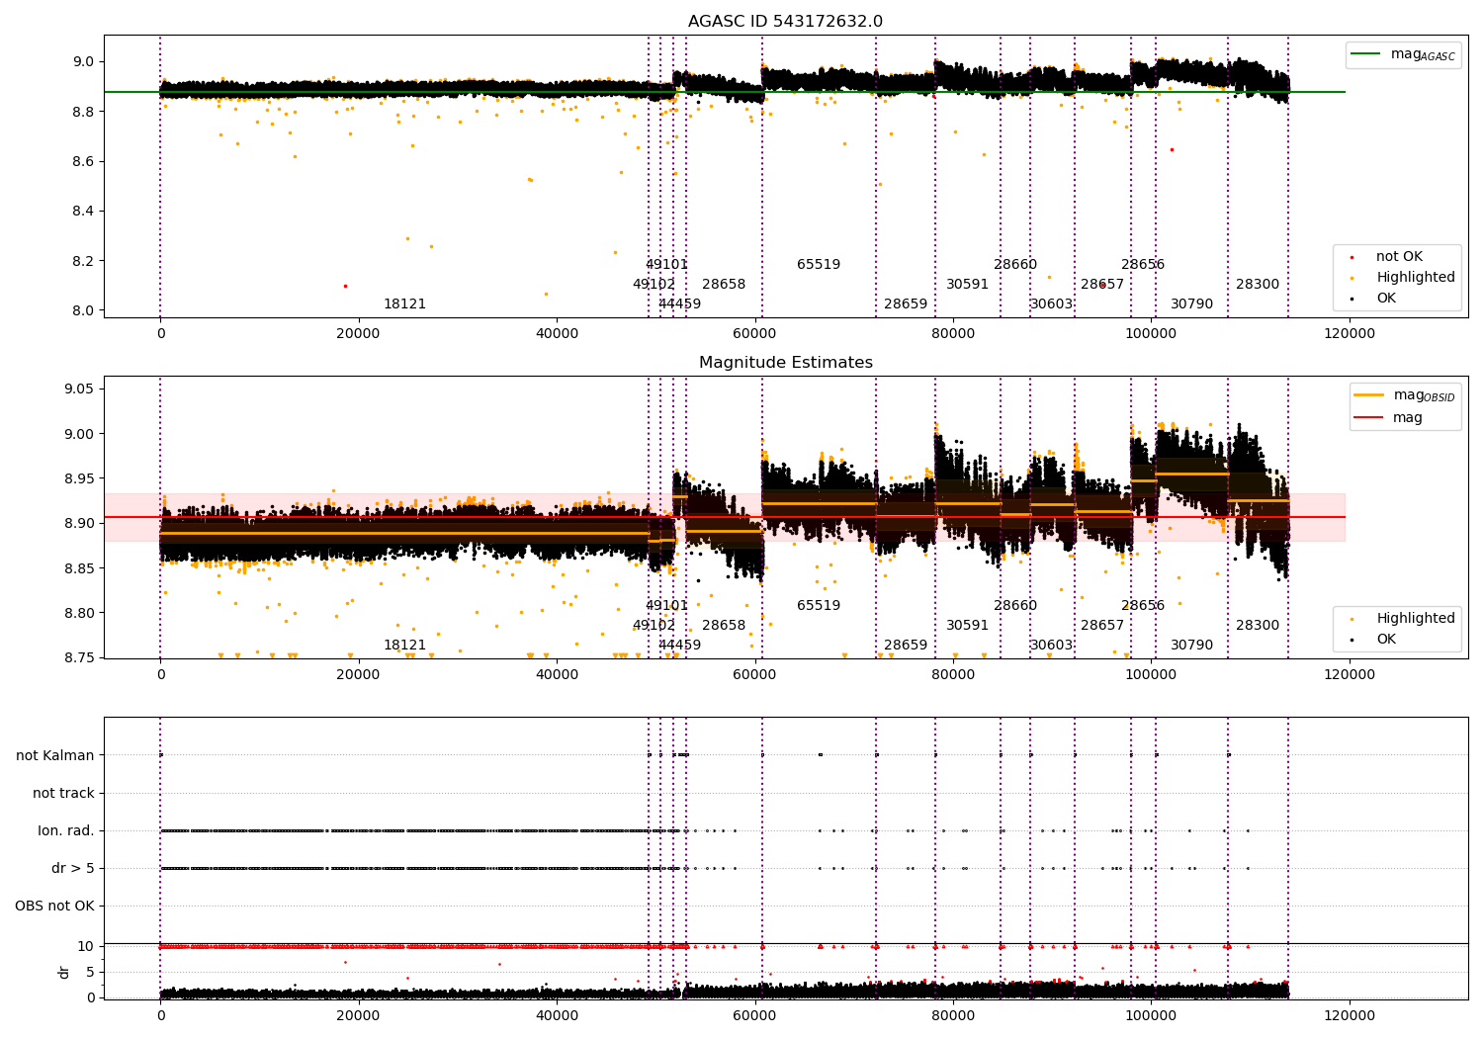Click obsid label 30790 in Magnitude Estimates plot
The height and width of the screenshot is (1038, 1483).
click(1191, 646)
